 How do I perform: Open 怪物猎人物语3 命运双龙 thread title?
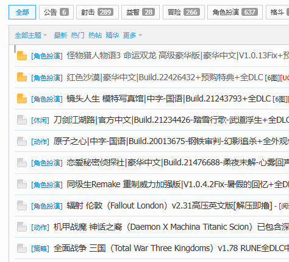tap(178, 55)
